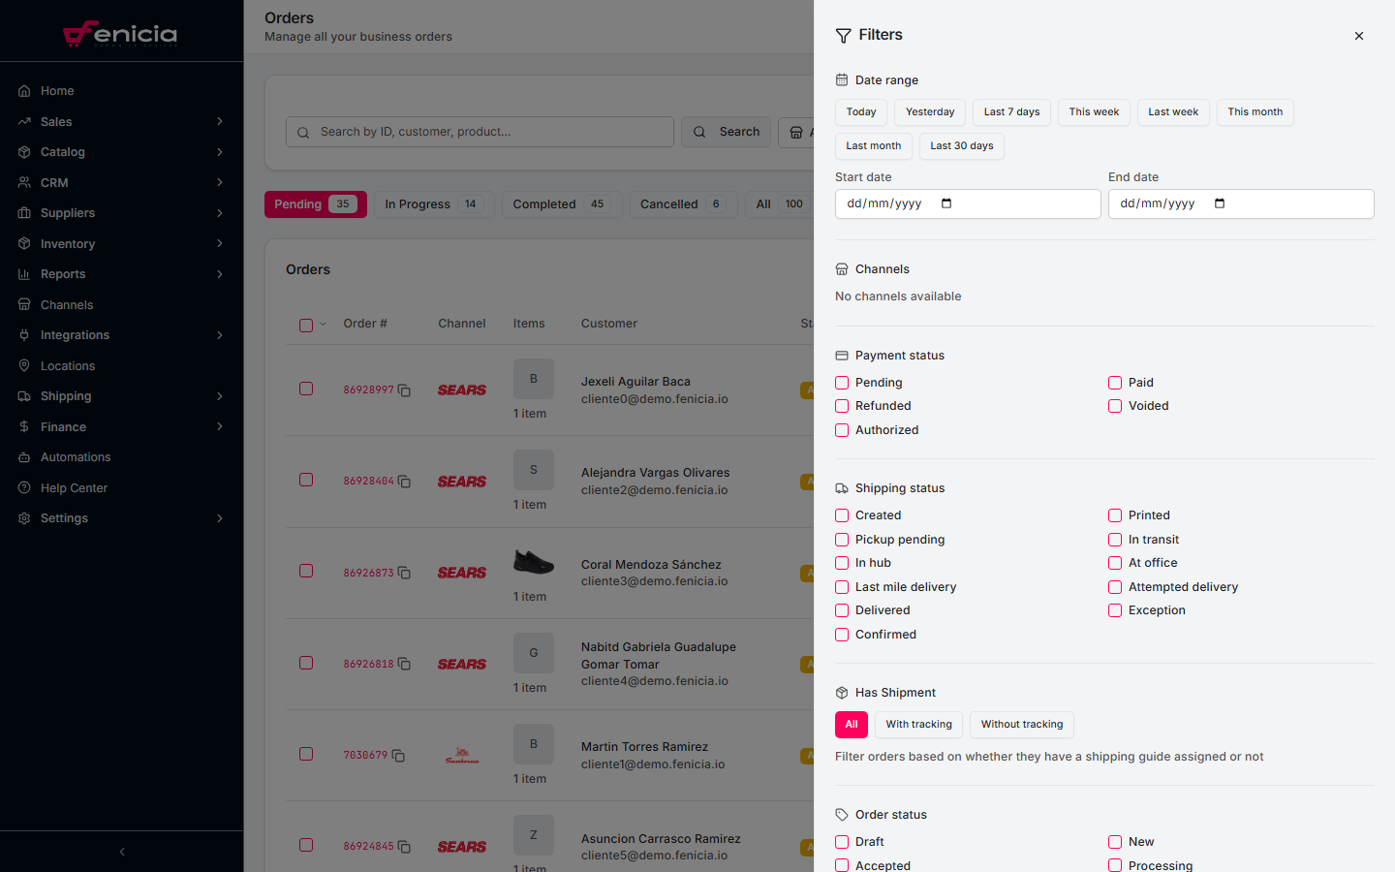Click the order search input field
Image resolution: width=1395 pixels, height=872 pixels.
tap(489, 132)
